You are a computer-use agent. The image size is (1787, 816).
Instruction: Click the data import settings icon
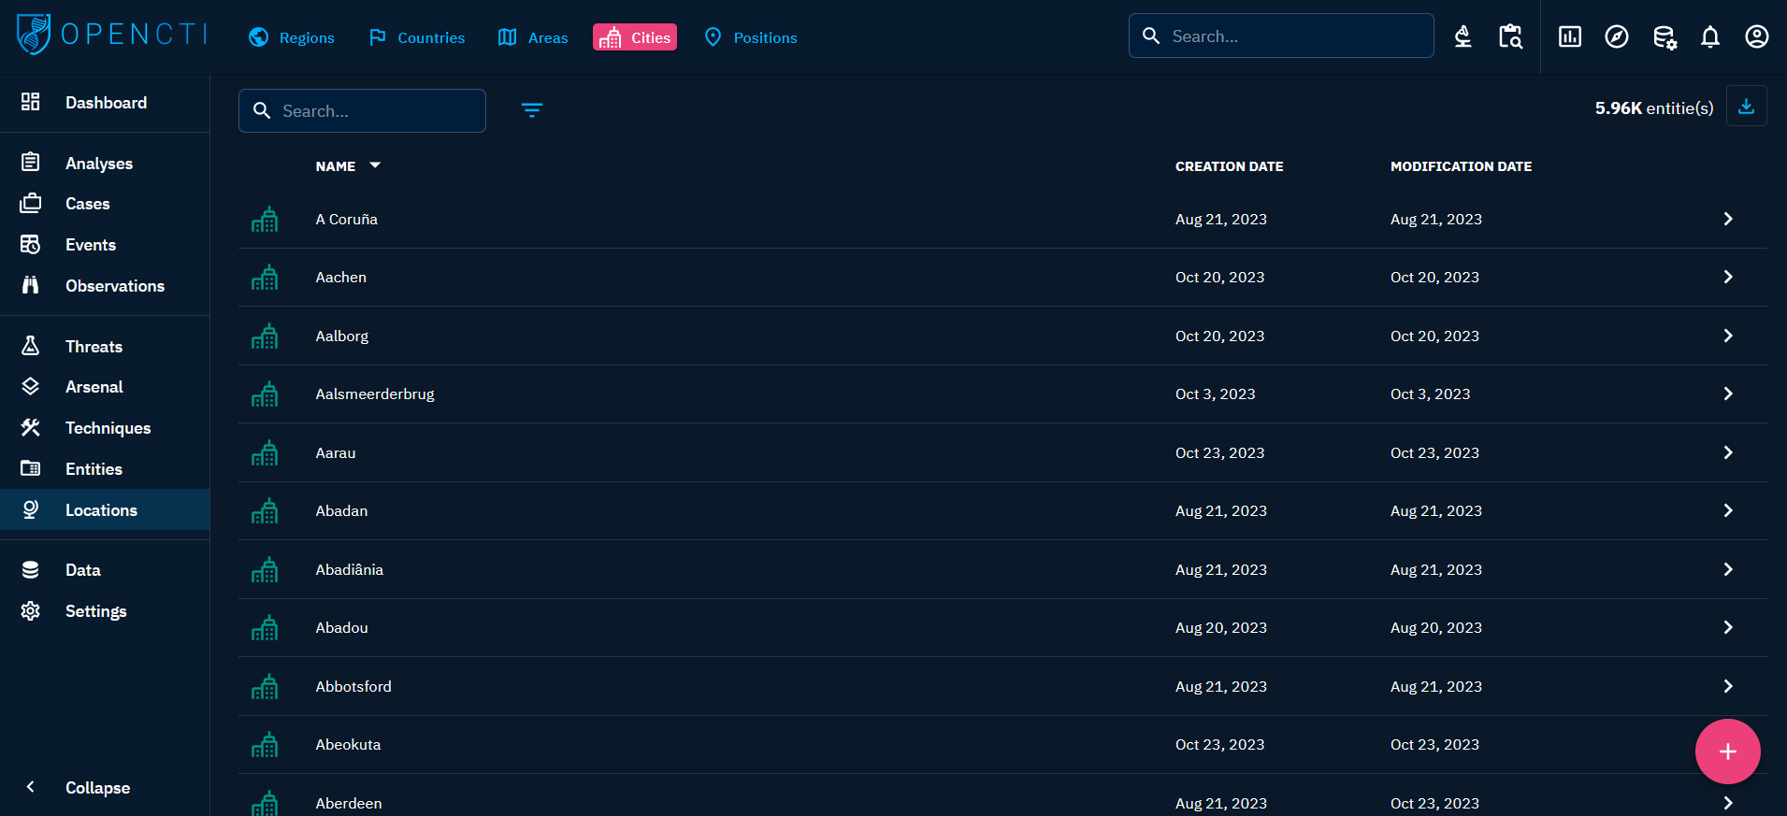tap(1664, 37)
